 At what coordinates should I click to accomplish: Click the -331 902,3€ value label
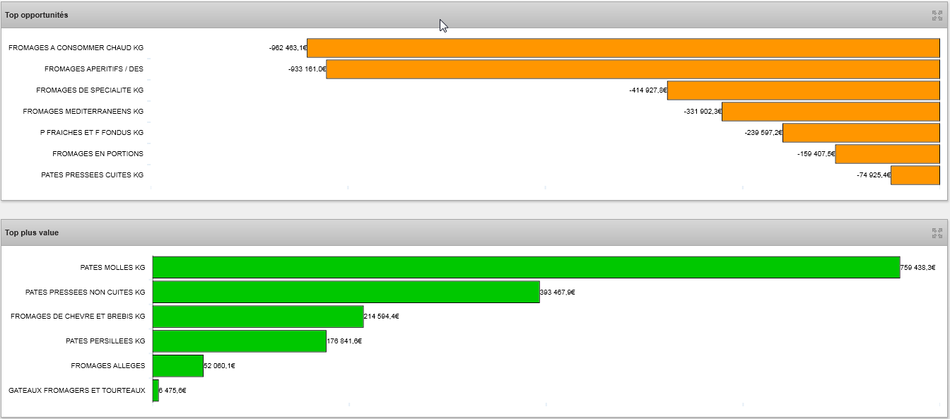pyautogui.click(x=703, y=112)
